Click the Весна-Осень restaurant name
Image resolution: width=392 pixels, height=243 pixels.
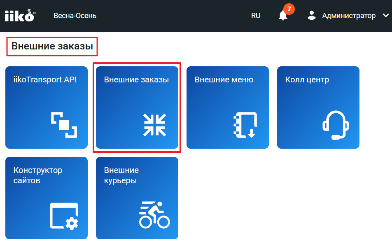[x=75, y=15]
